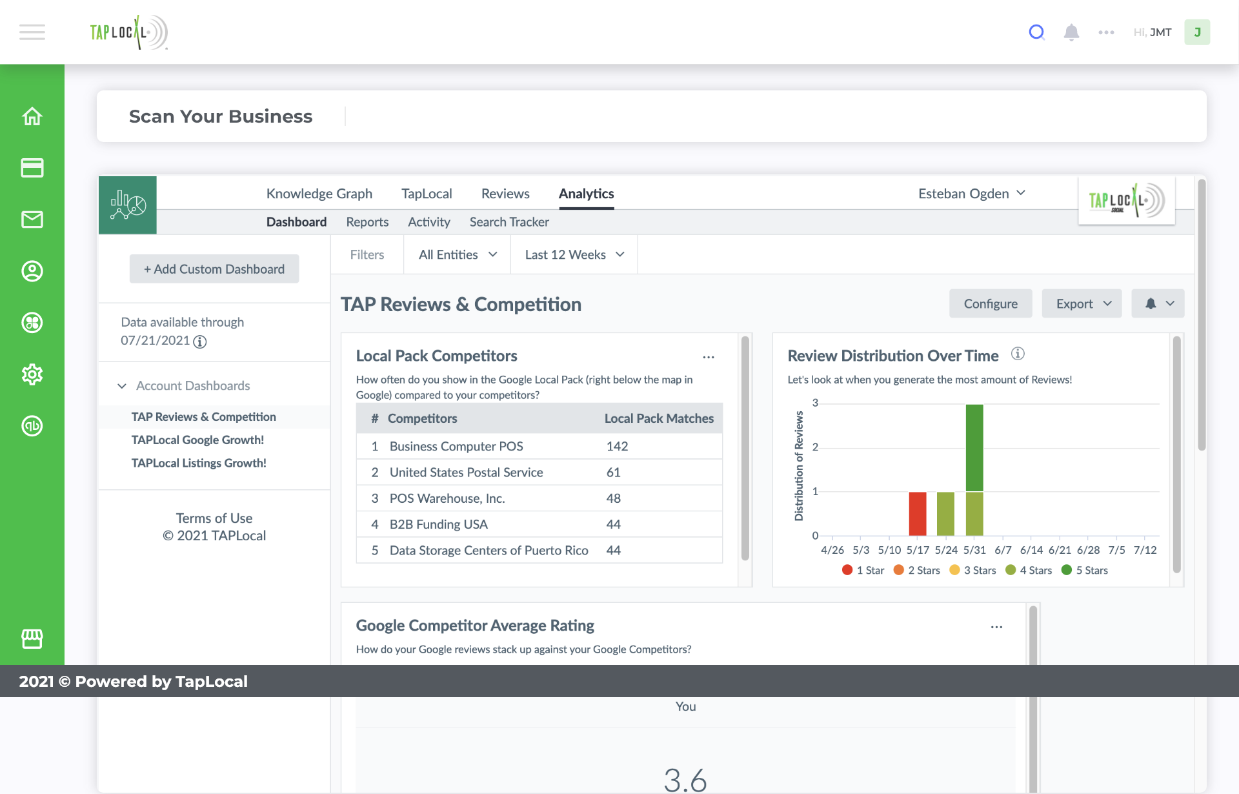Click the info icon next to data date

200,341
